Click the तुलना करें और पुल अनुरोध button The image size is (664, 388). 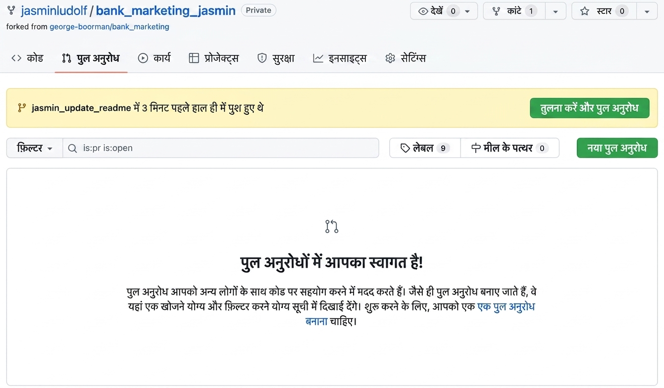click(x=589, y=108)
